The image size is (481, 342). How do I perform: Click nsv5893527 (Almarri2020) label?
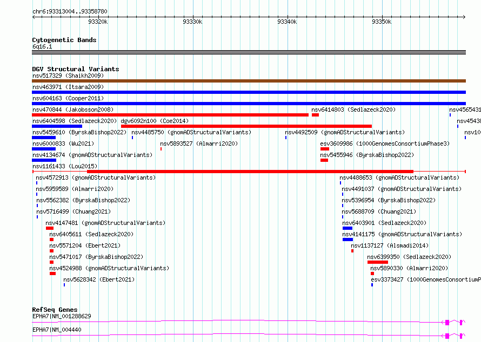click(199, 143)
